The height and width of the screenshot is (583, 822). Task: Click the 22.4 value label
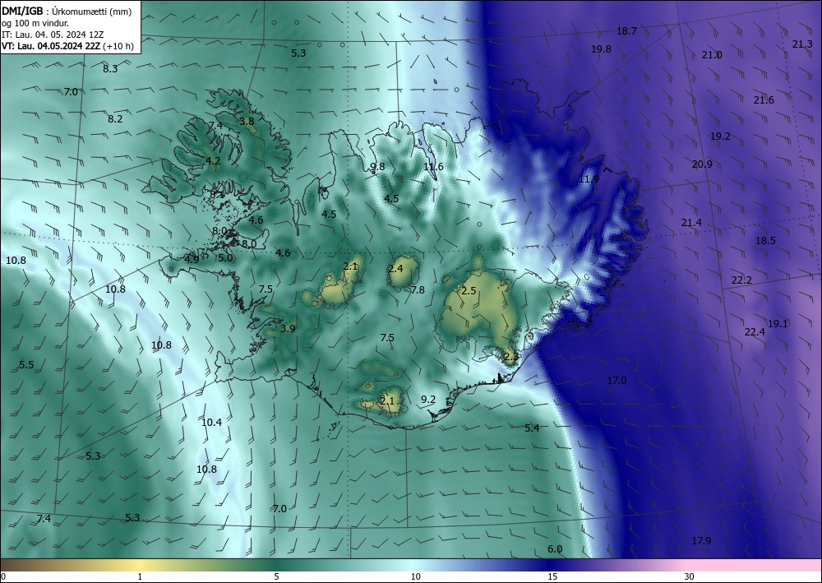pos(755,332)
